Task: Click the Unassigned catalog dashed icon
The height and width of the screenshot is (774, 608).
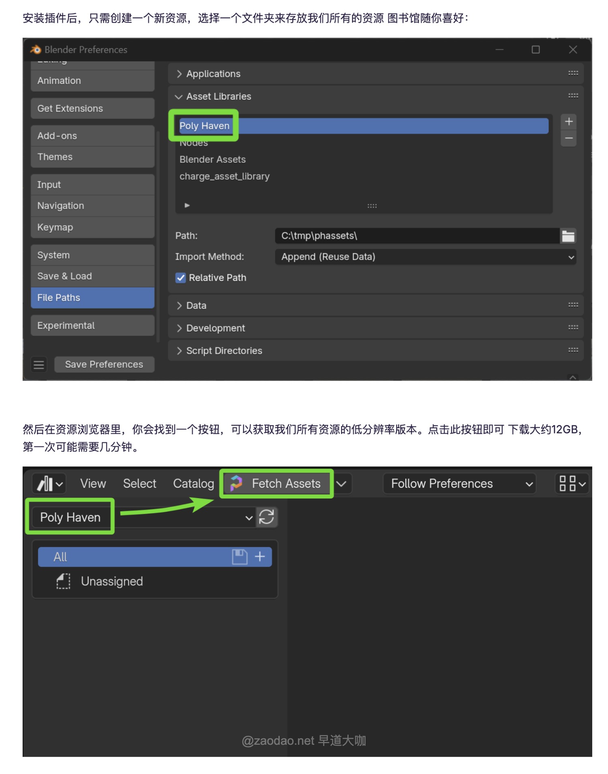Action: click(x=63, y=581)
